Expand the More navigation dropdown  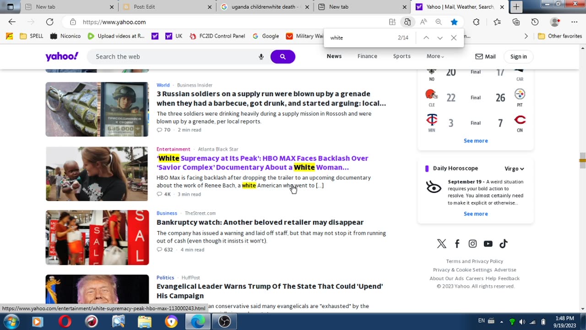pyautogui.click(x=435, y=56)
